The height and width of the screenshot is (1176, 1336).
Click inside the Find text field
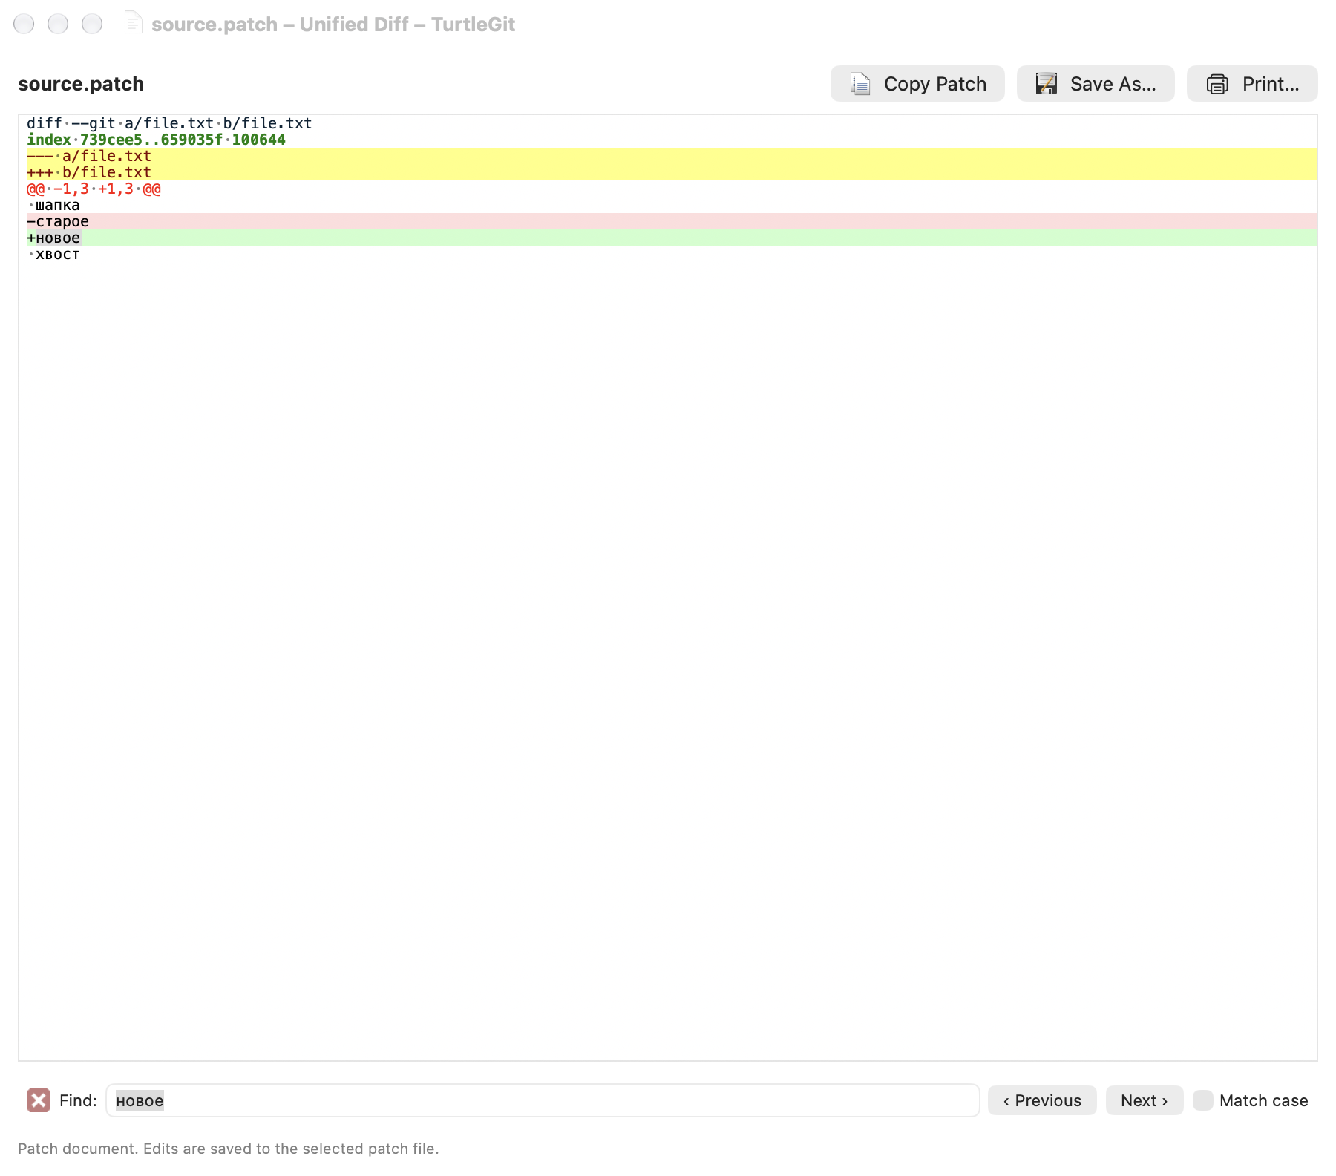click(543, 1100)
